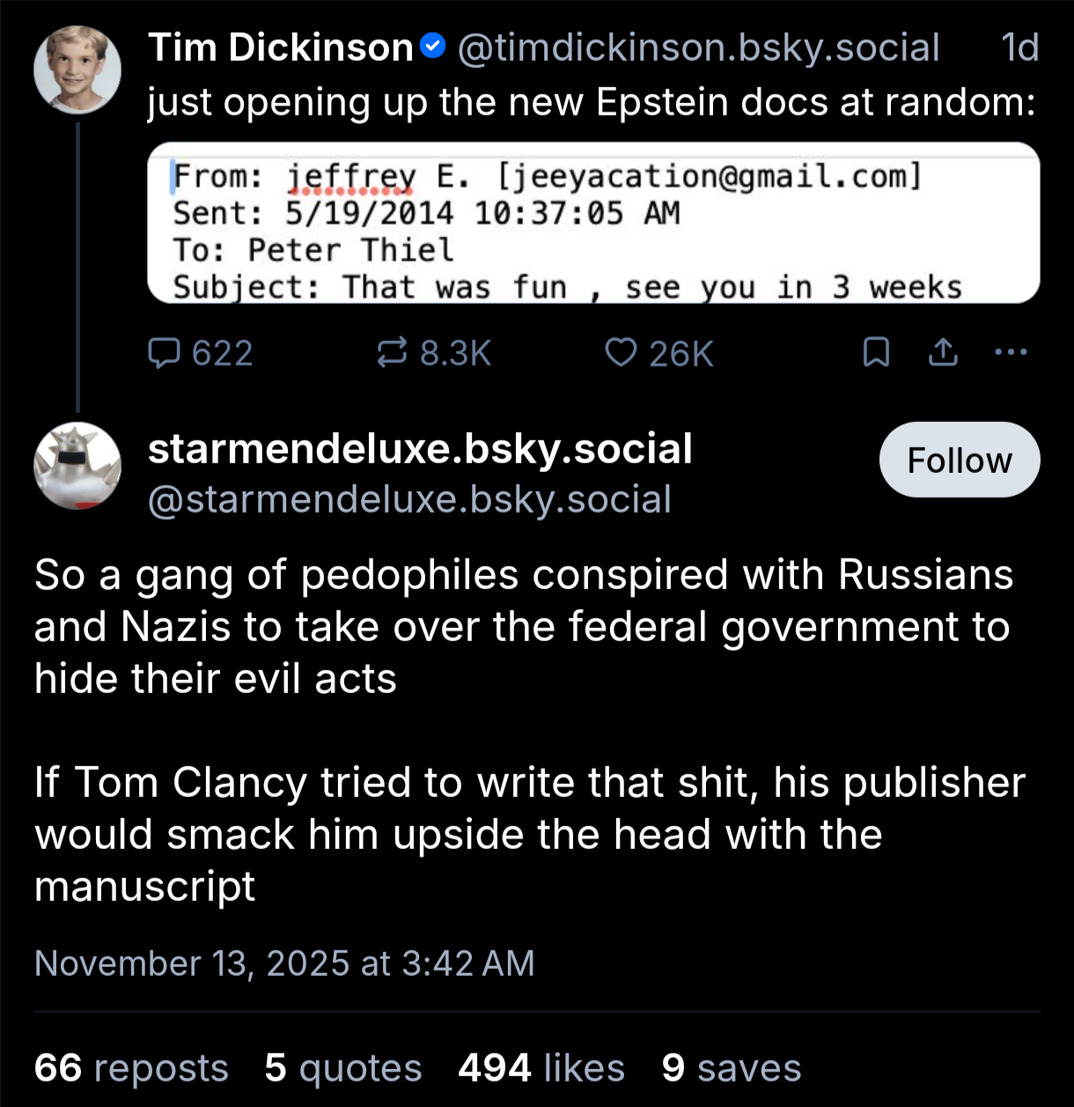Click the reply comment bubble icon

[x=164, y=354]
